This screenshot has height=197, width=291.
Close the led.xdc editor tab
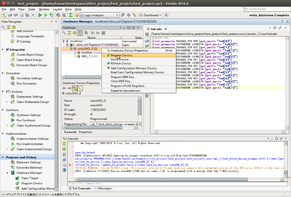(166, 29)
